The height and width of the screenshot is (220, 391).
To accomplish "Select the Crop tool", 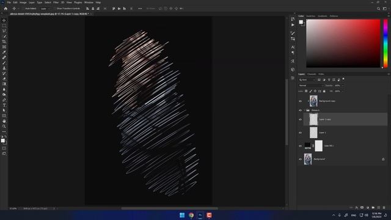I will [4, 42].
